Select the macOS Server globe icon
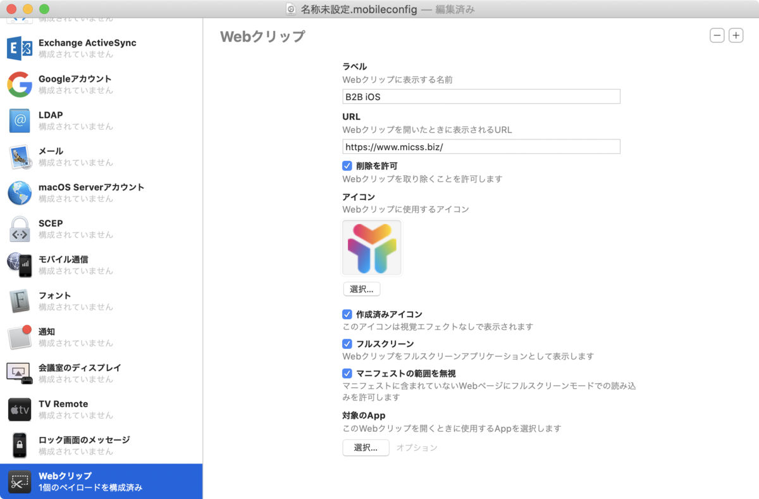Screen dimensions: 759x499 click(20, 193)
